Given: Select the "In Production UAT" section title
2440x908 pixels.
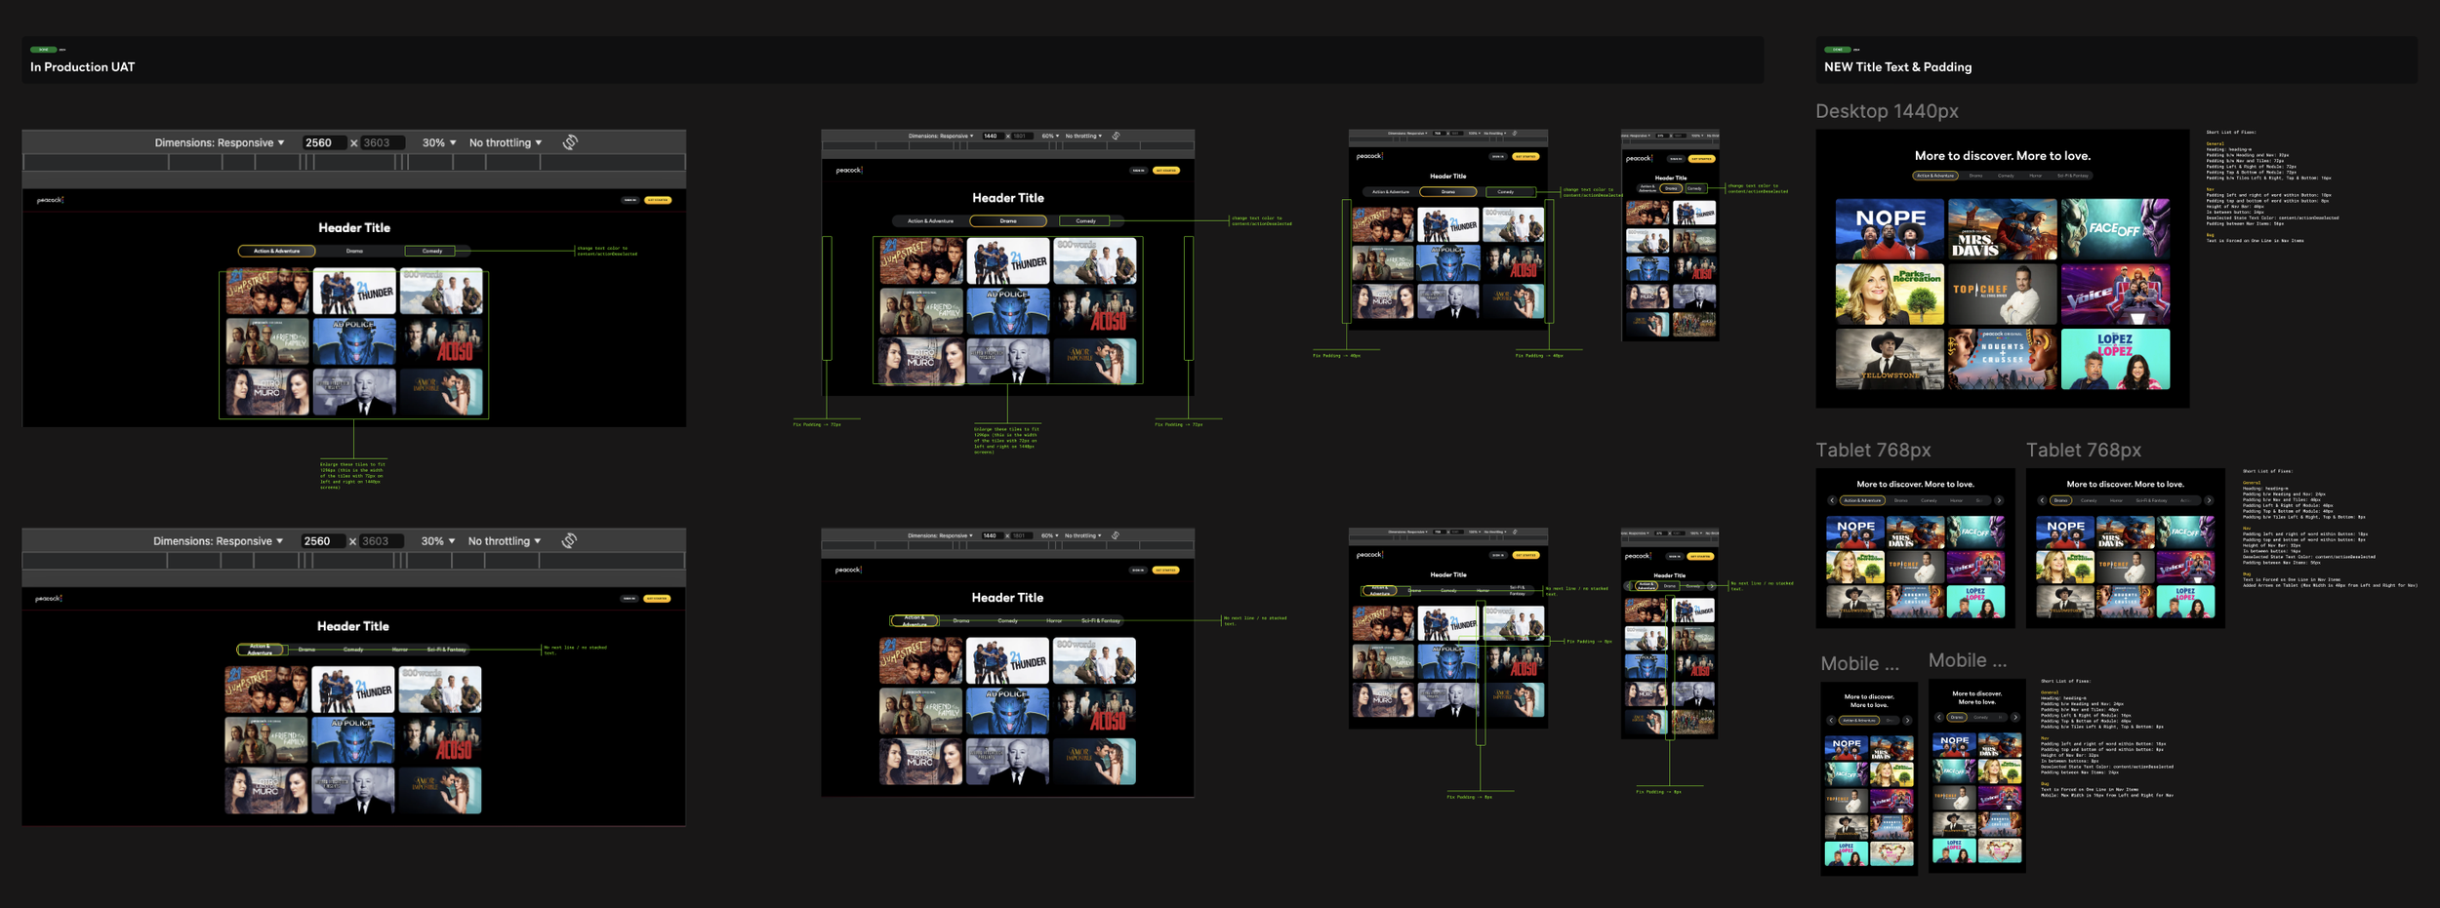Looking at the screenshot, I should 83,67.
